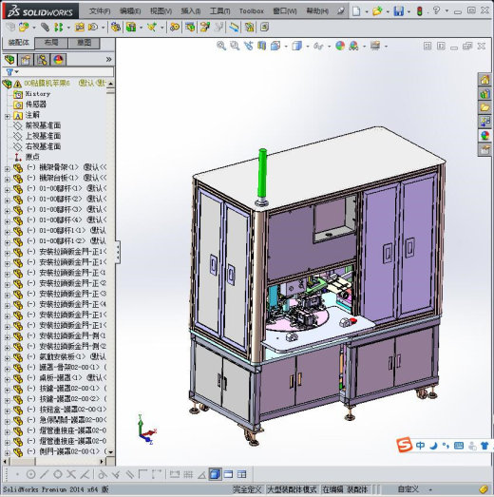Screen dimensions: 494x497
Task: Select History item in feature tree
Action: [x=38, y=94]
